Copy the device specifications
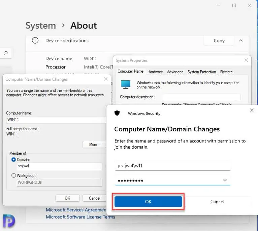The width and height of the screenshot is (258, 231). [219, 41]
